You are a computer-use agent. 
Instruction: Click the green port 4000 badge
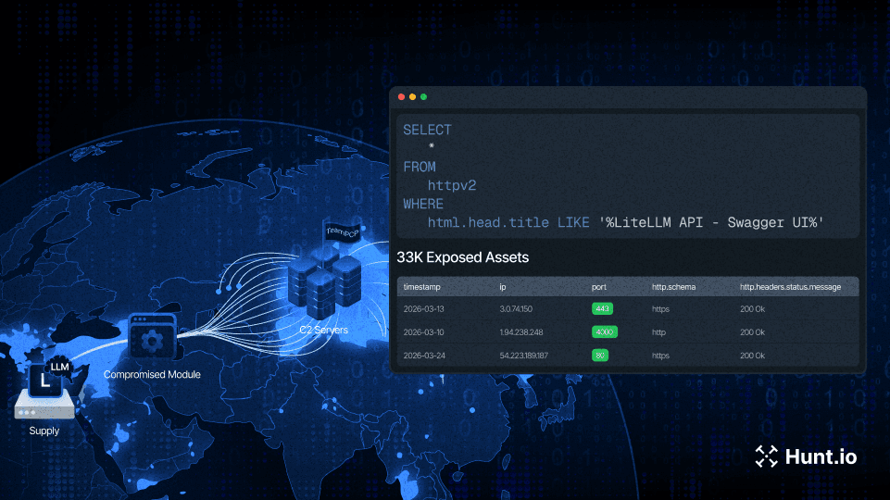tap(605, 332)
